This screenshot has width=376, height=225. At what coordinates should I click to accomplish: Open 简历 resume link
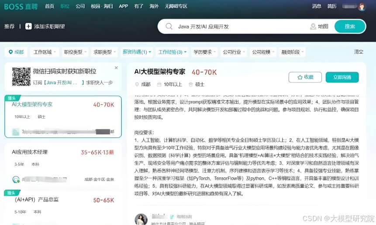click(332, 6)
